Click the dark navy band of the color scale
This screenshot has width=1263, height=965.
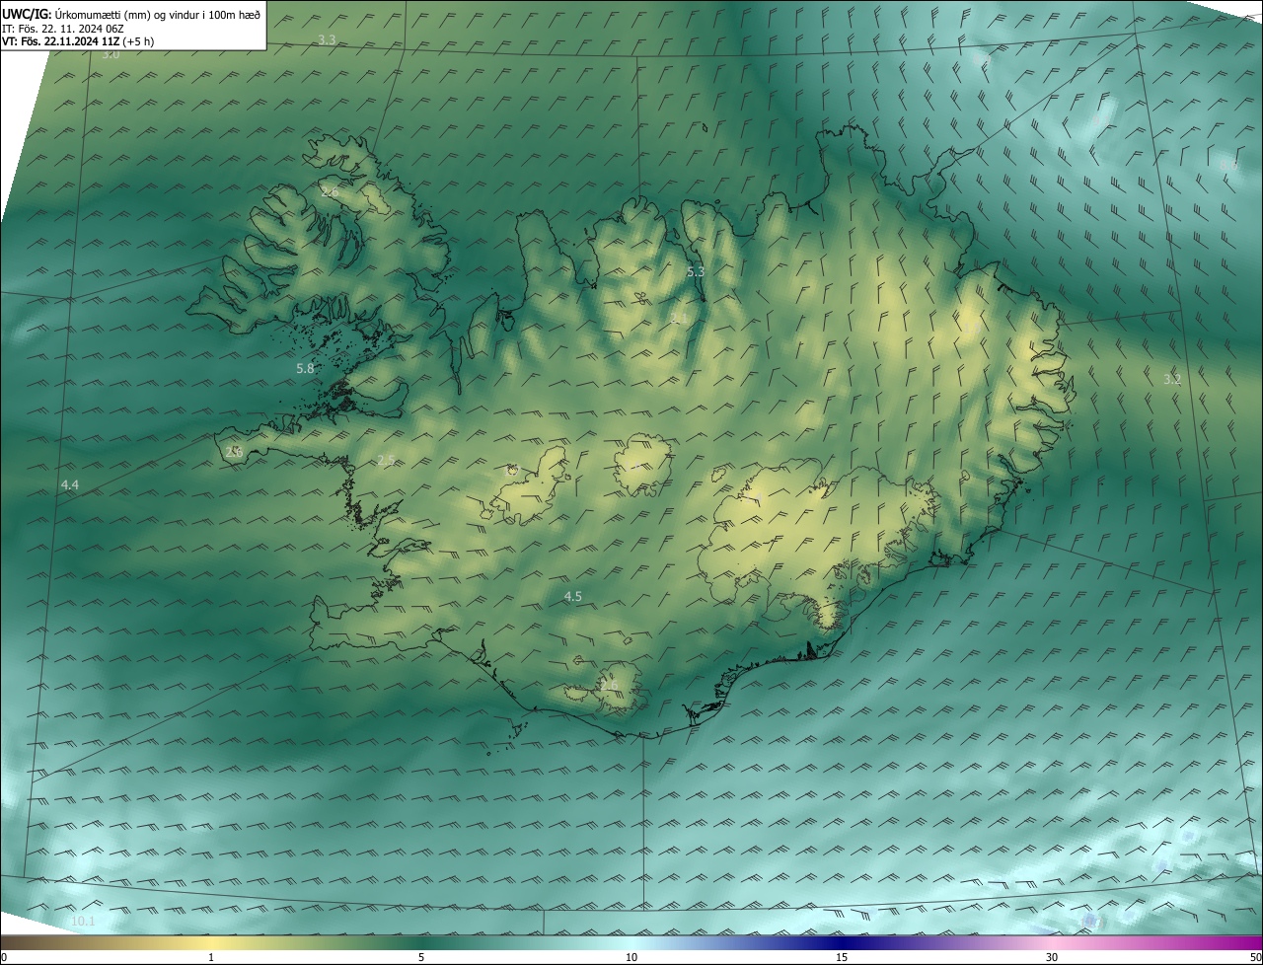tap(842, 942)
